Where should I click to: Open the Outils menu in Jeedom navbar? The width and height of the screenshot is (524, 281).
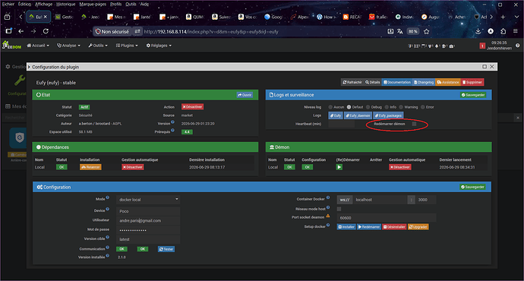(x=98, y=46)
